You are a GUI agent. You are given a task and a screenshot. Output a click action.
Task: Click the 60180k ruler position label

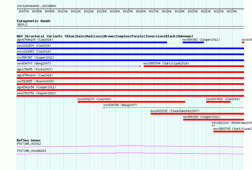[167, 11]
